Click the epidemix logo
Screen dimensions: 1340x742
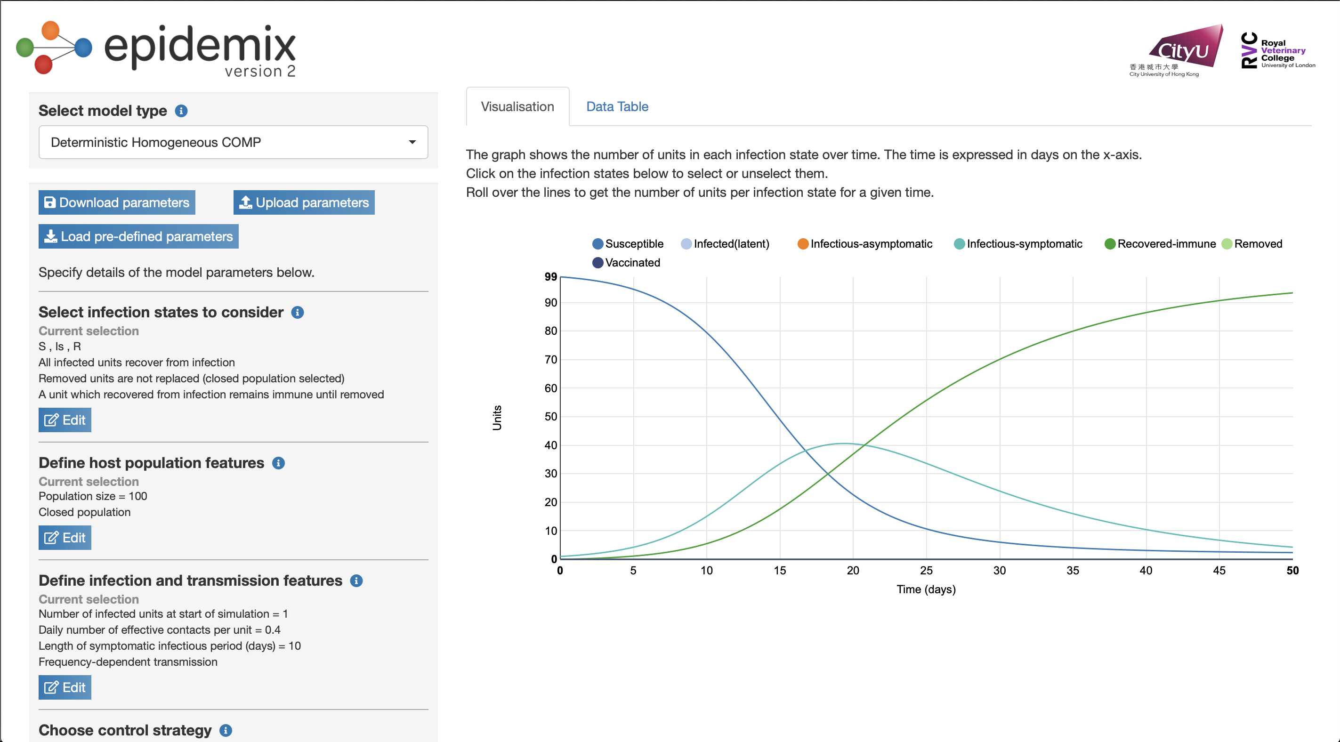point(157,49)
